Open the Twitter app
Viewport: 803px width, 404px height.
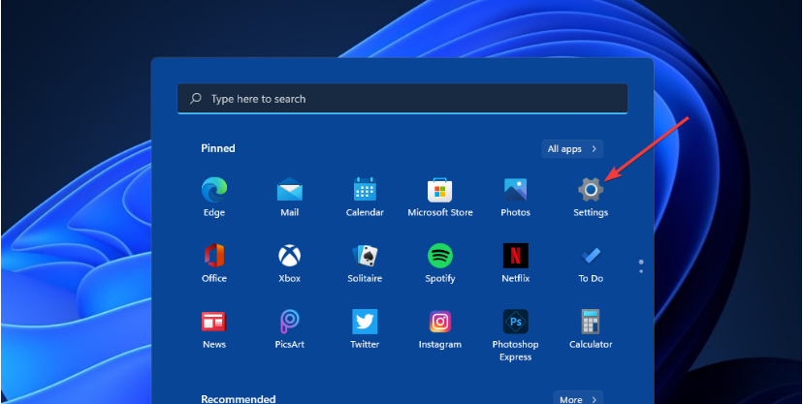click(365, 328)
